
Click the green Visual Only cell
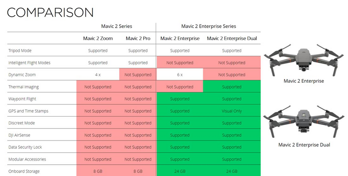[232, 111]
